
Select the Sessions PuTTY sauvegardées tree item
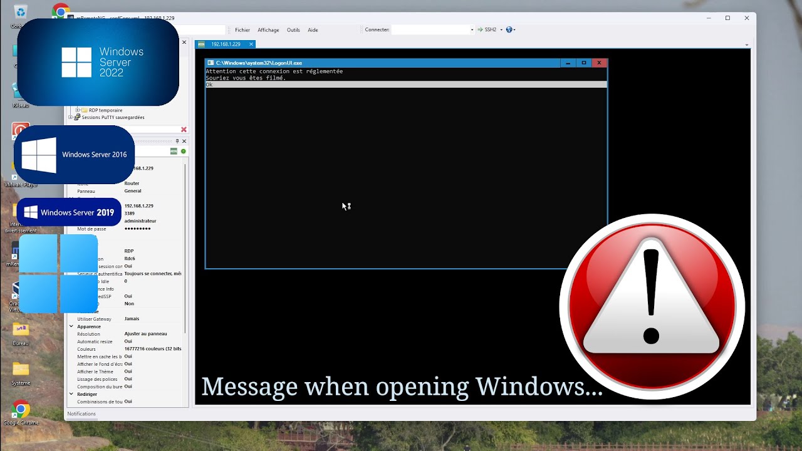click(x=113, y=117)
